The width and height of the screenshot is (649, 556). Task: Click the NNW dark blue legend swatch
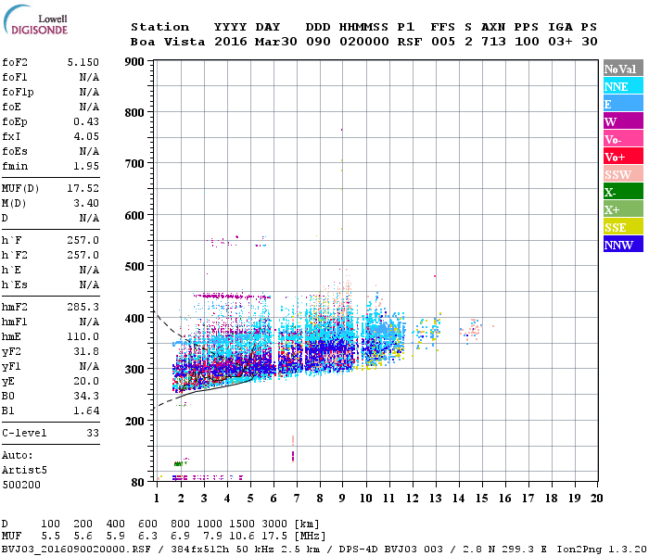coord(623,244)
